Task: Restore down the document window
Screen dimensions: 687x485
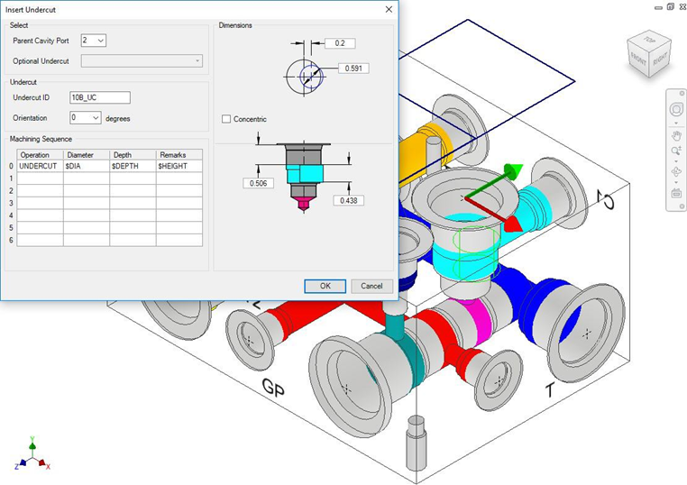Action: coord(670,6)
